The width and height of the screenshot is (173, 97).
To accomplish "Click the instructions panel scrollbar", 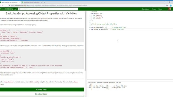I will 86,41.
